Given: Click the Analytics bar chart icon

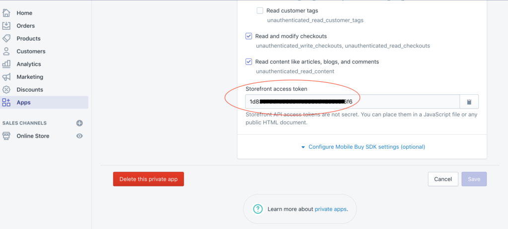Looking at the screenshot, I should point(6,64).
